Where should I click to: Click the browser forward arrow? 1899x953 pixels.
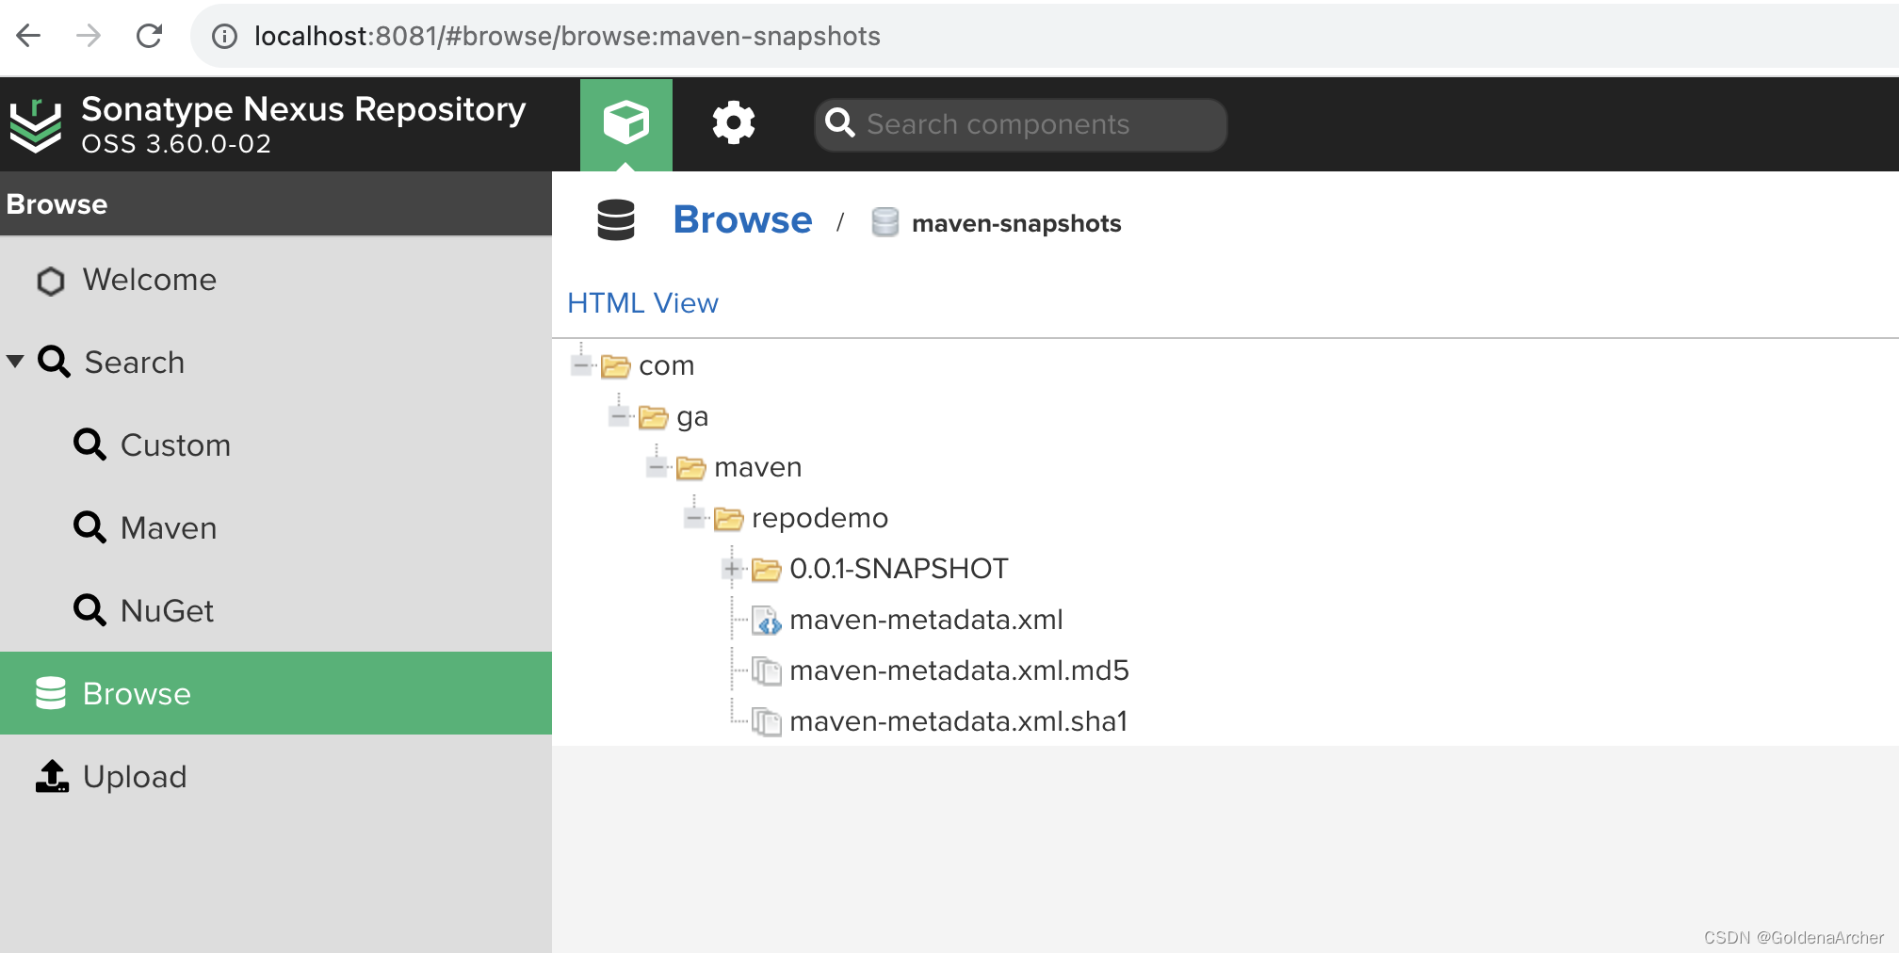click(x=89, y=36)
